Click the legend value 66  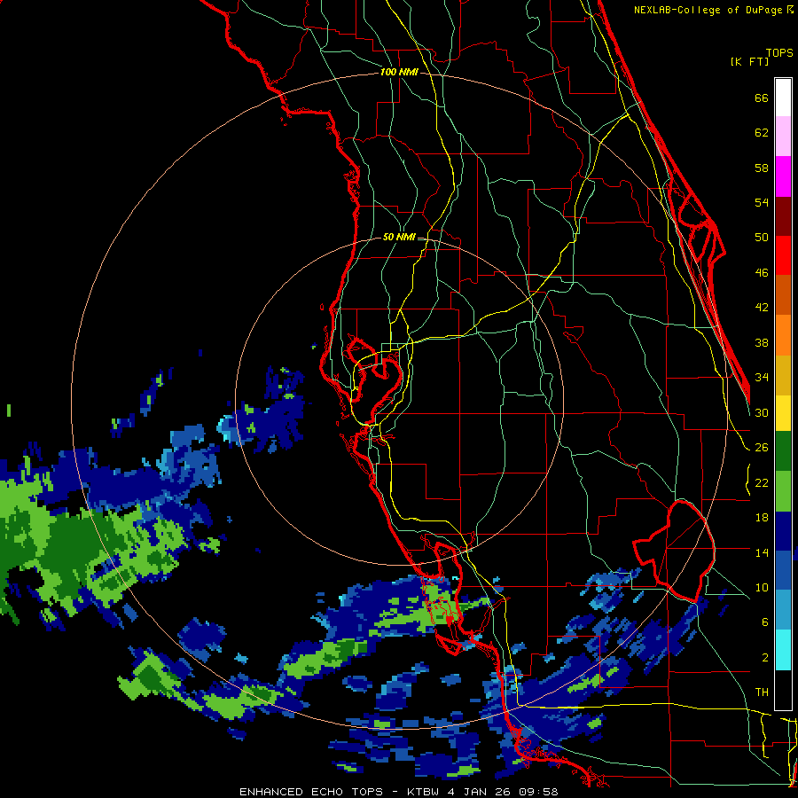coord(762,98)
